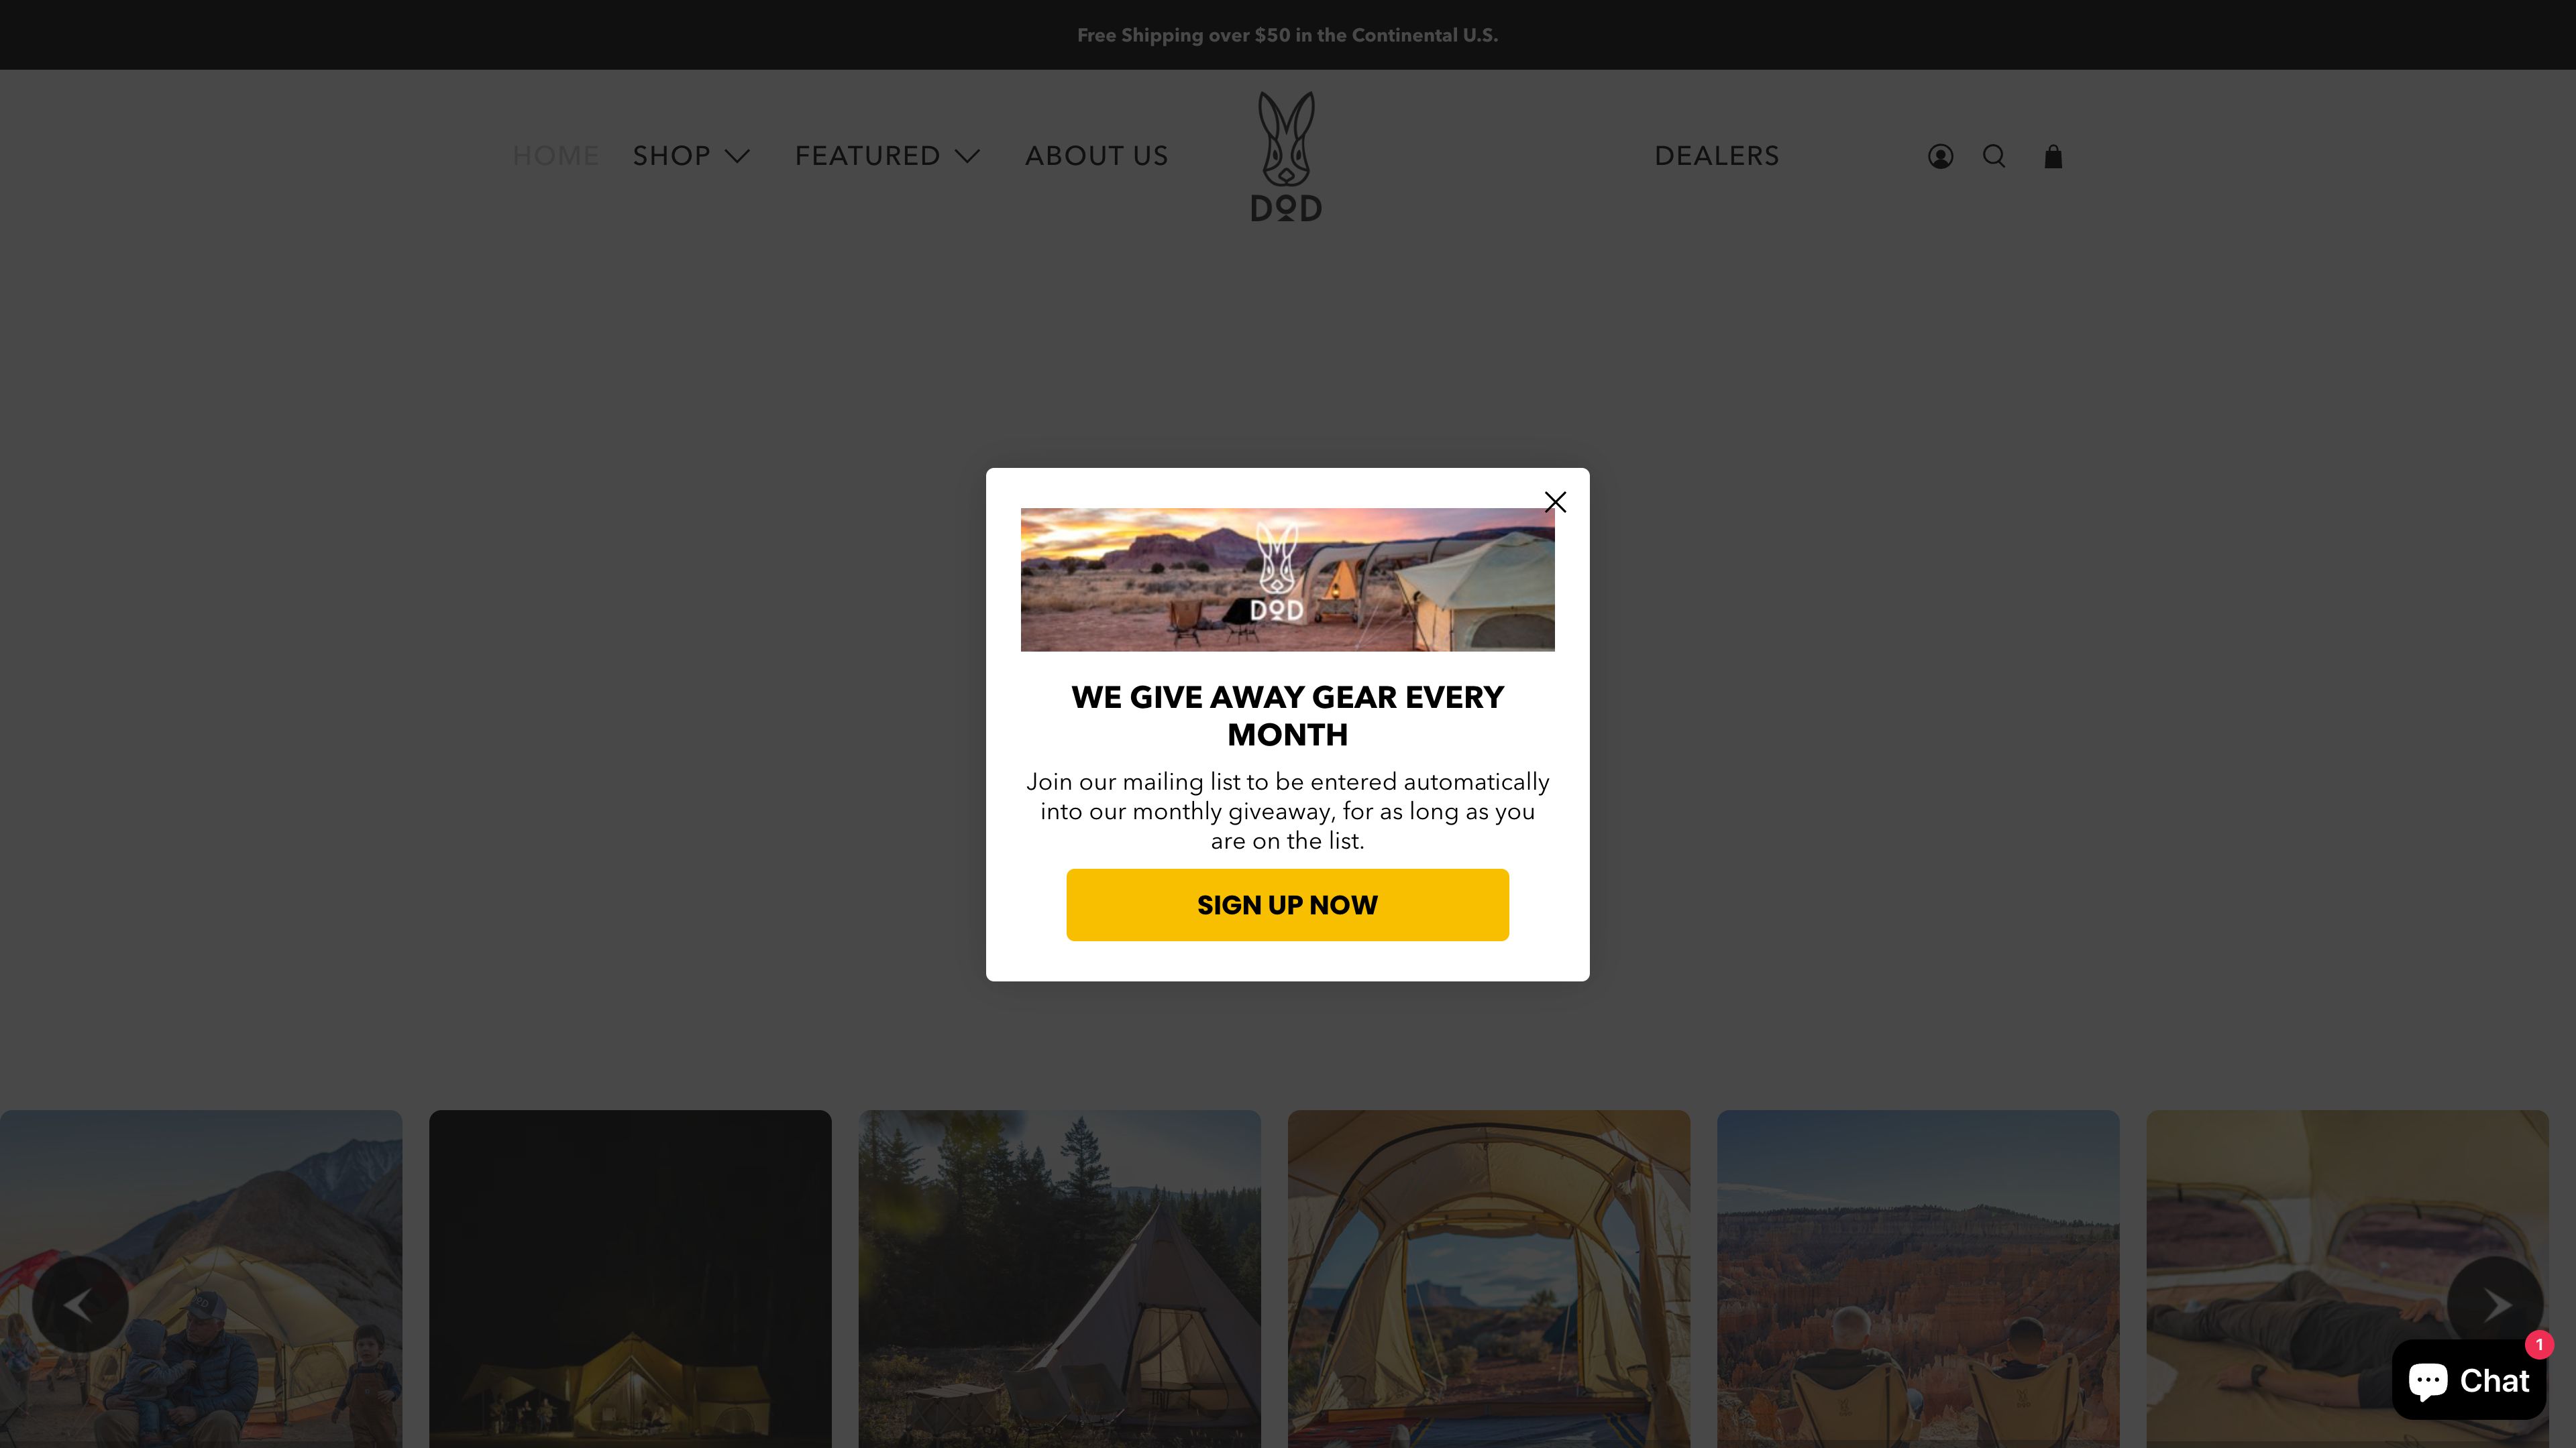Open the DEALERS page link
The height and width of the screenshot is (1448, 2576).
click(x=1717, y=156)
